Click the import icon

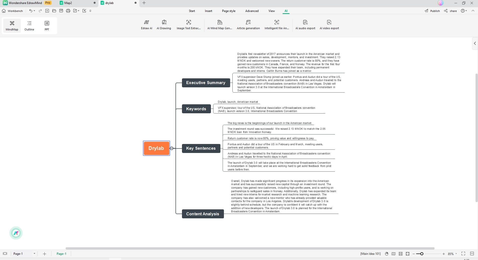[x=84, y=11]
